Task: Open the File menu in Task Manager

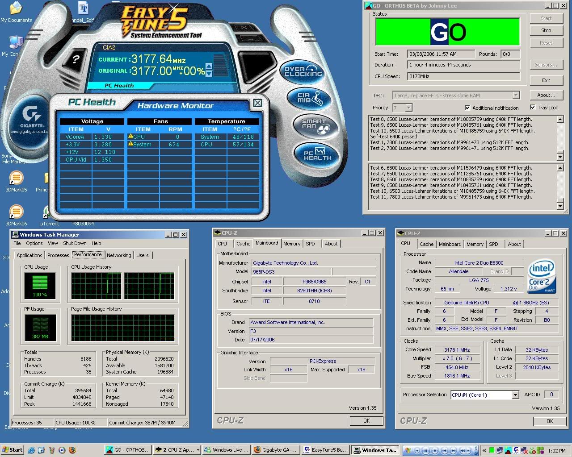Action: tap(17, 243)
